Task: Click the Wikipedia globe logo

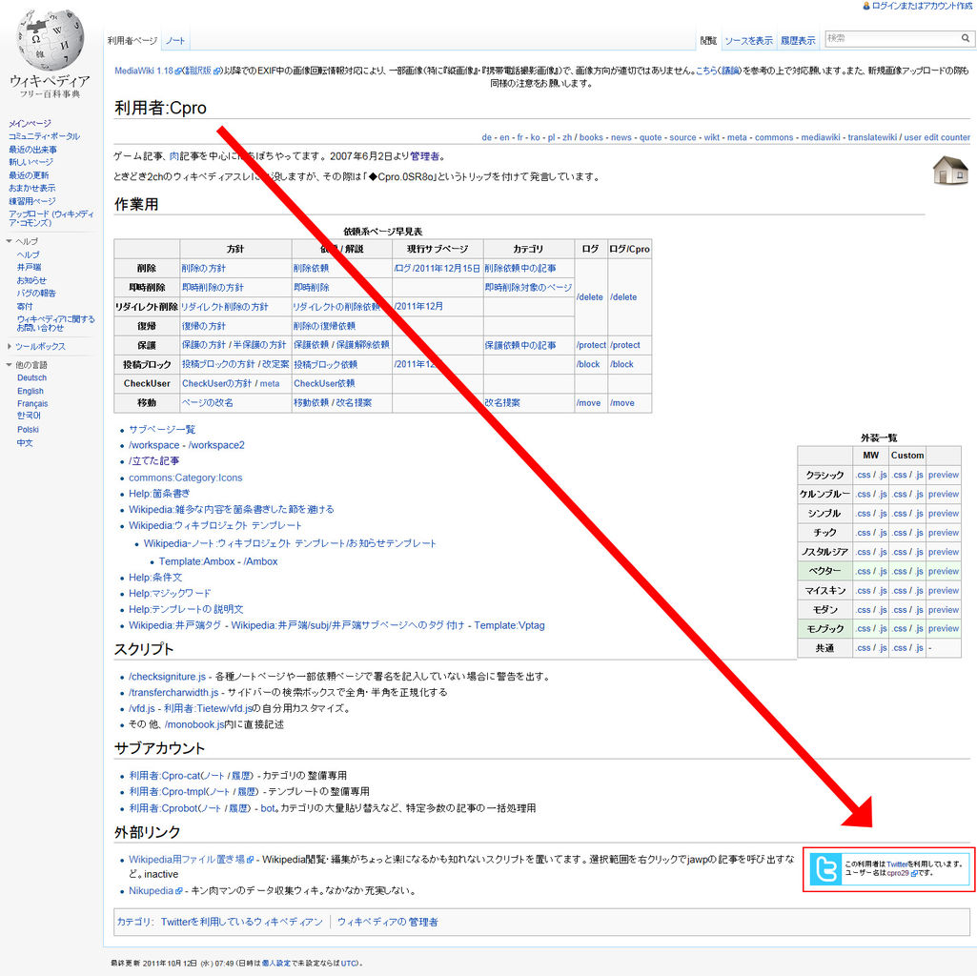Action: coord(50,41)
